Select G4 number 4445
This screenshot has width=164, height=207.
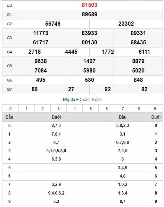coord(71,52)
